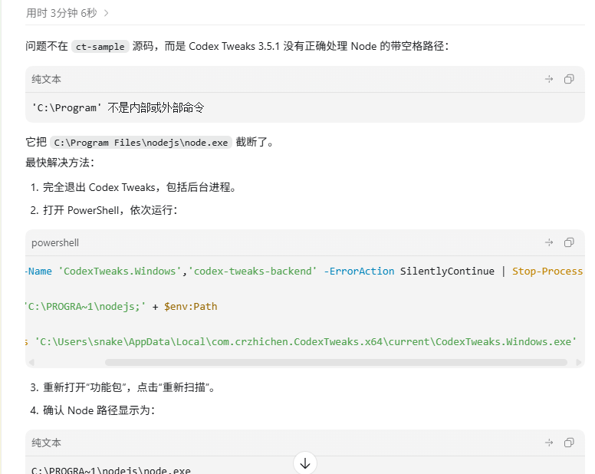
Task: Copy the bottom 纯文本 code block
Action: click(569, 443)
